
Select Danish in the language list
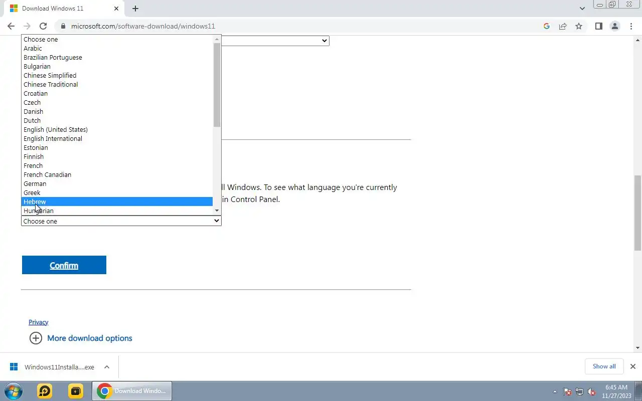pos(117,111)
